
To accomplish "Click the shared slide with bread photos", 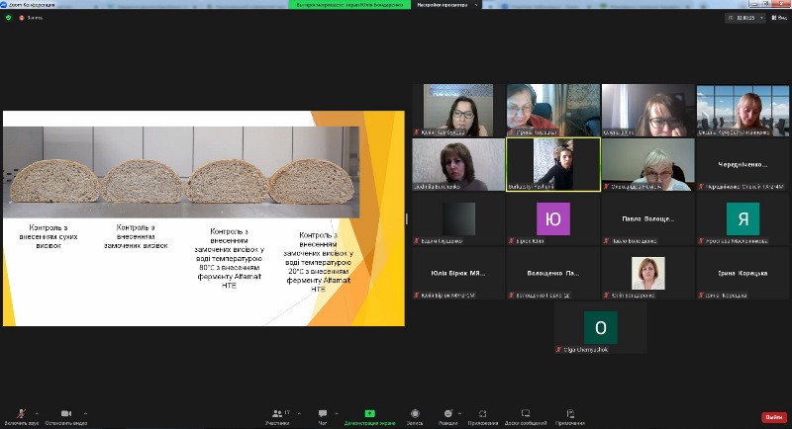I will click(x=203, y=217).
